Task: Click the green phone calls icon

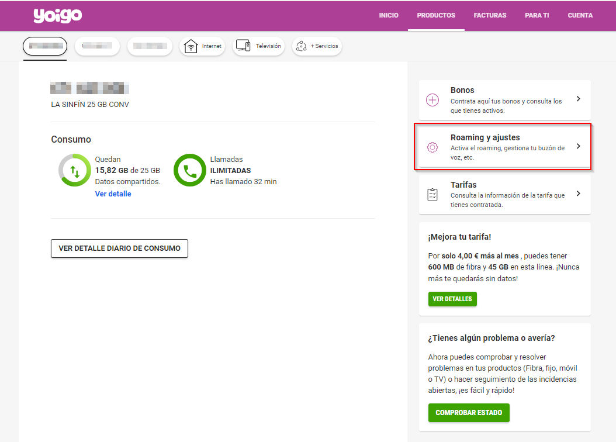Action: tap(190, 171)
